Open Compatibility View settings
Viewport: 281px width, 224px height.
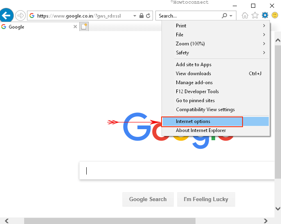click(216, 110)
